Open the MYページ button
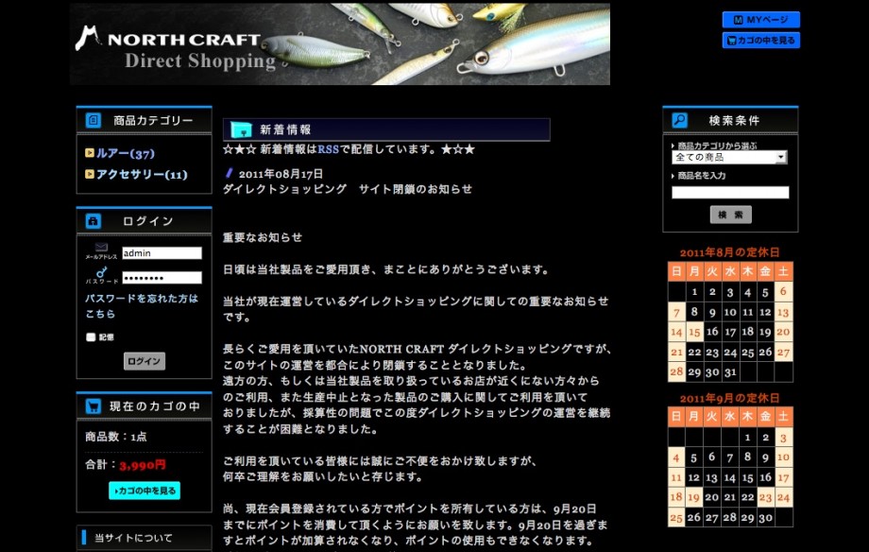Viewport: 869px width, 552px height. coord(761,20)
